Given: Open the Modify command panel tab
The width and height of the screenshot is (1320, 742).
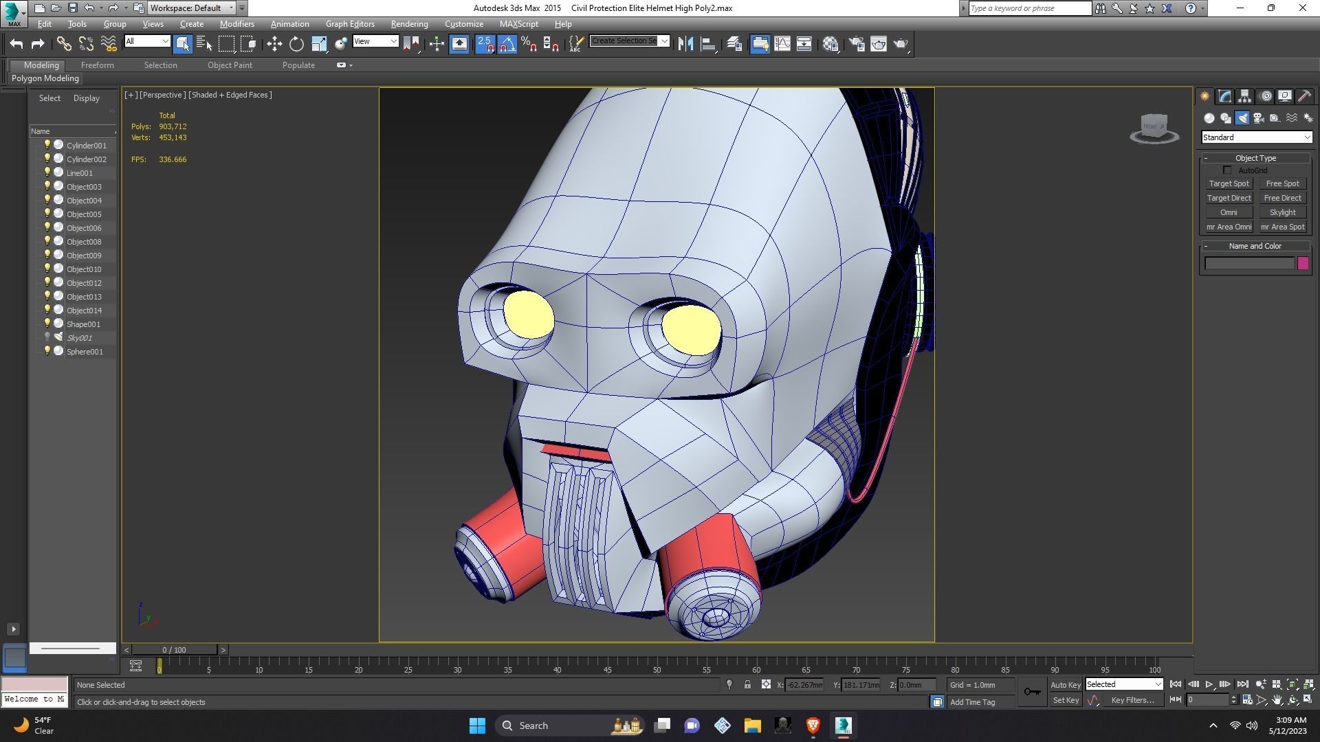Looking at the screenshot, I should (1225, 96).
